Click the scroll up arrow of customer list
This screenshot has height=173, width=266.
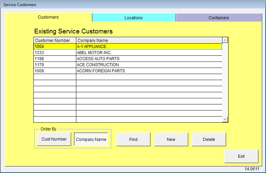(x=225, y=40)
